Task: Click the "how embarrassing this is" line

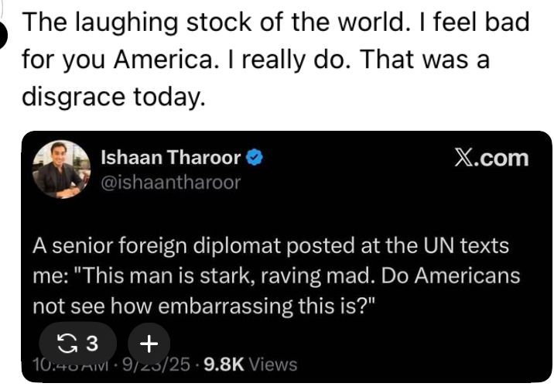Action: click(203, 305)
